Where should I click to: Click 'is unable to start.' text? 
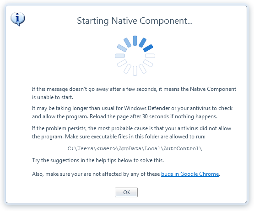53,97
